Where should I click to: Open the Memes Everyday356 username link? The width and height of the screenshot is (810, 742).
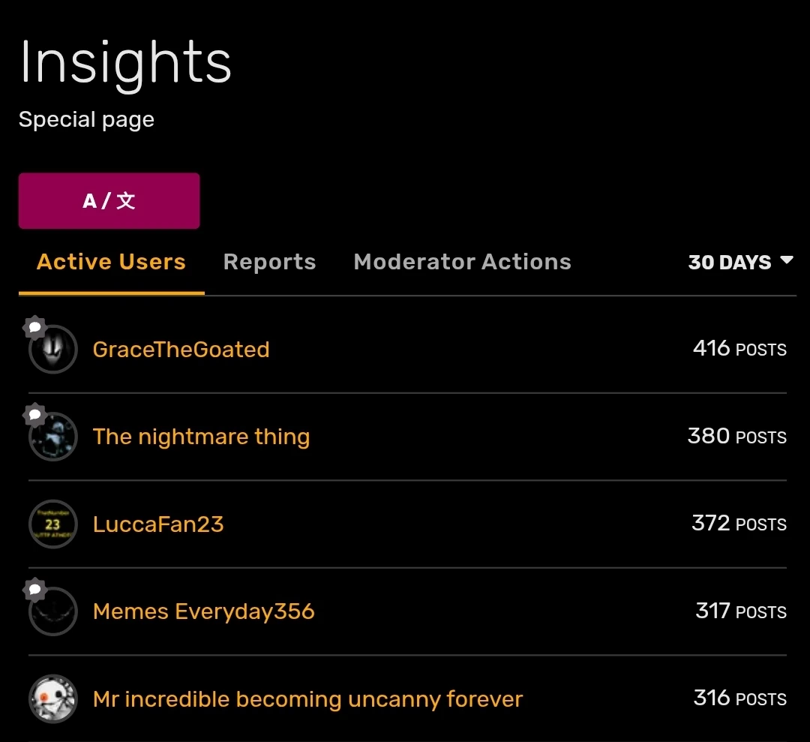[x=203, y=611]
